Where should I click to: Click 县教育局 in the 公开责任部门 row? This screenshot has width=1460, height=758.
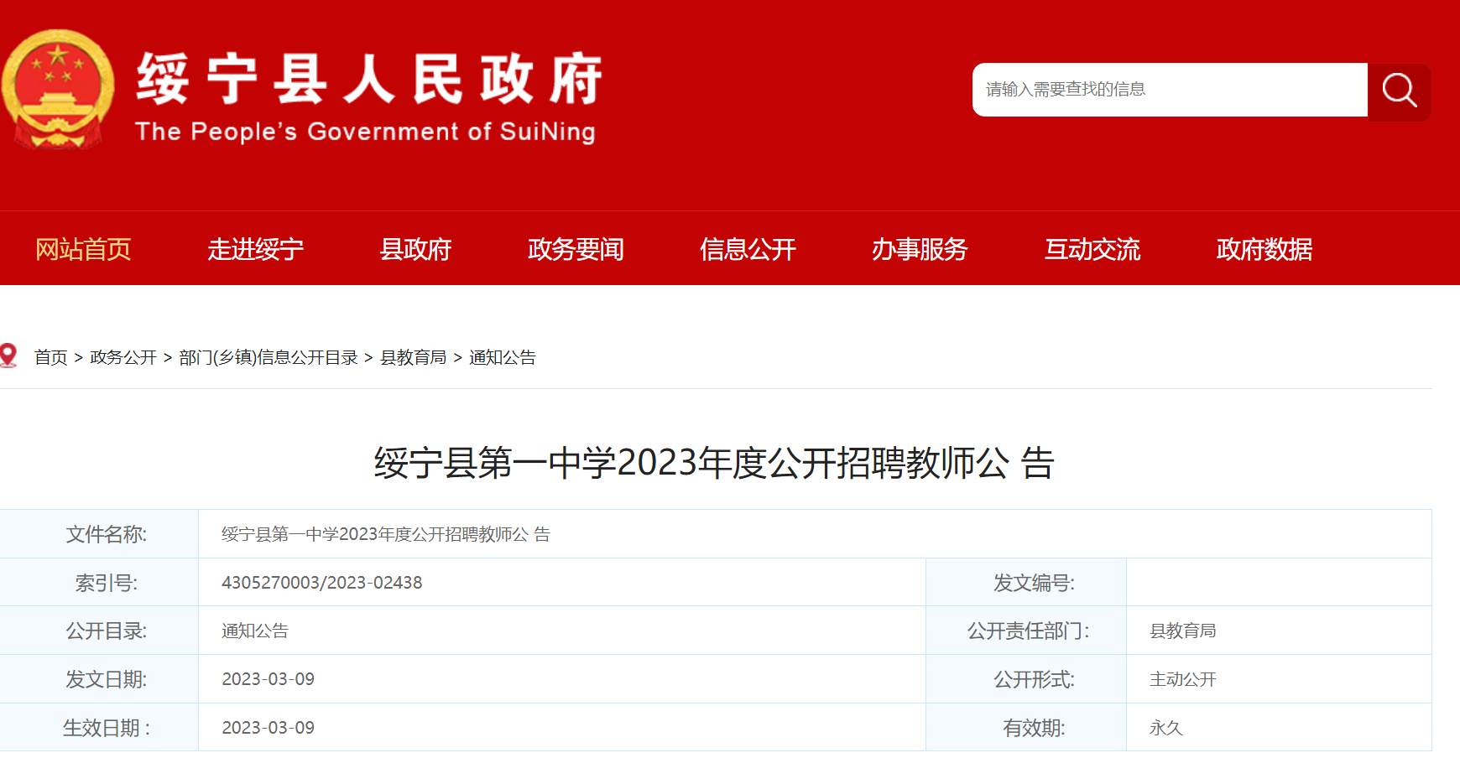click(1183, 631)
